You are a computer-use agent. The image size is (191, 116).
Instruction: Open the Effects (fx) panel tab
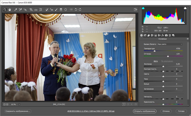point(163,35)
